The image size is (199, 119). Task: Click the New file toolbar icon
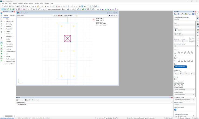click(2, 6)
